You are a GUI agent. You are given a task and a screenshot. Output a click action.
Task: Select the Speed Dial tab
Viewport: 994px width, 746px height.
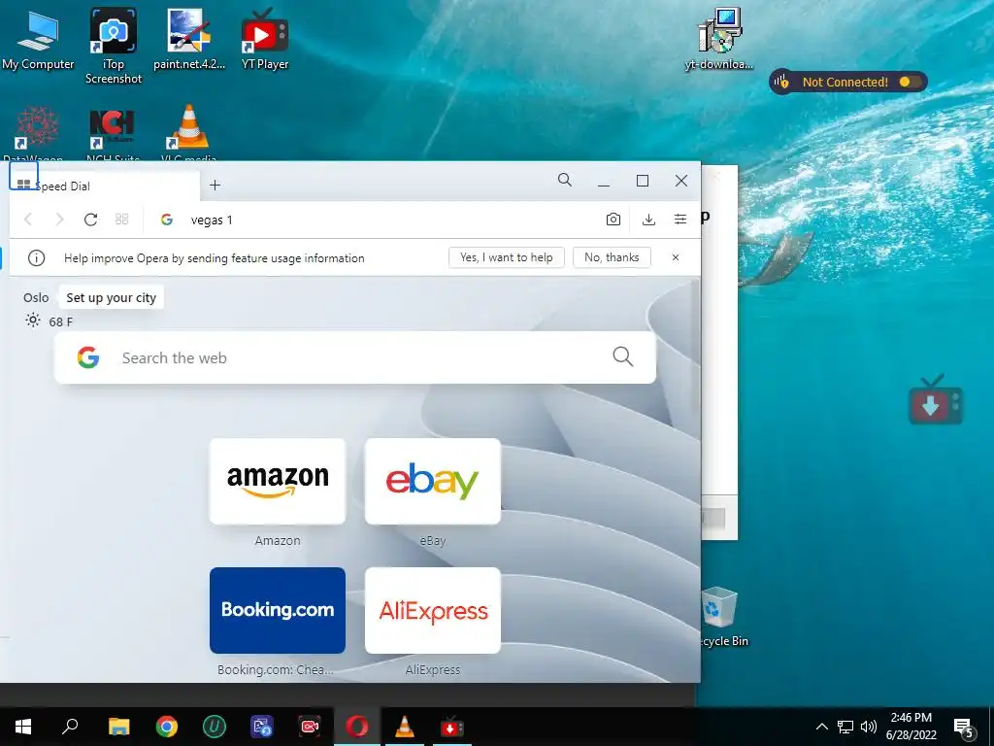[105, 186]
